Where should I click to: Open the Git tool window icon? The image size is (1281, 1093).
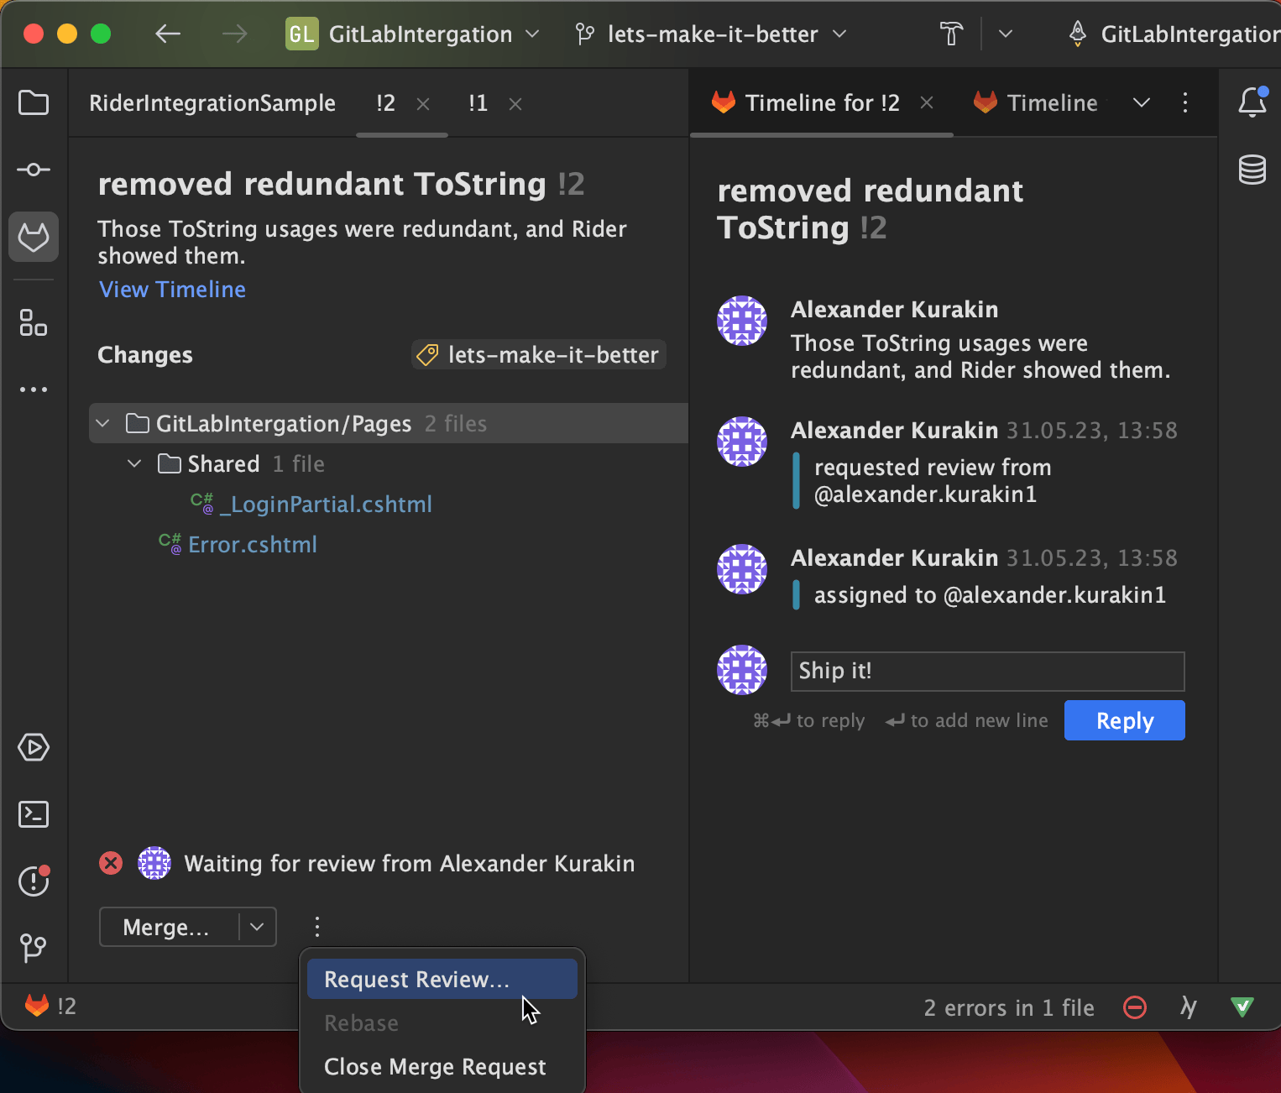tap(34, 948)
